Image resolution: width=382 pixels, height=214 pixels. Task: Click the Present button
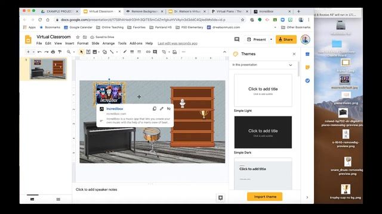pyautogui.click(x=257, y=39)
